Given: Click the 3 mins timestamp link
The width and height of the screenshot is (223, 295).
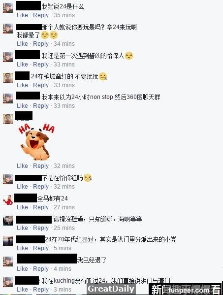Looking at the screenshot, I should click(63, 290).
